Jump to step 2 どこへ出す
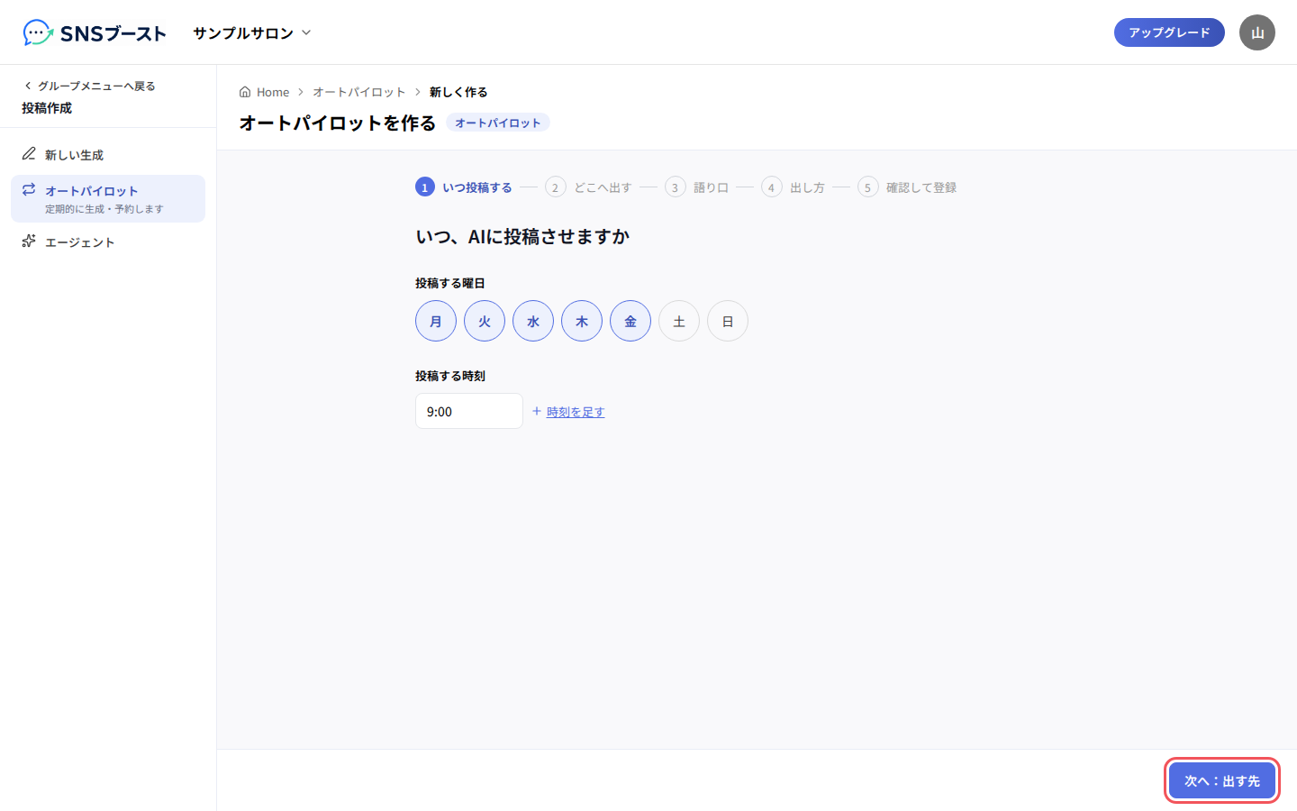Screen dimensions: 1297x811 click(x=588, y=187)
